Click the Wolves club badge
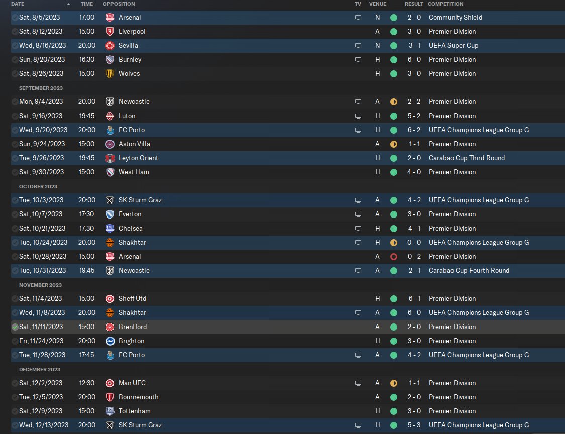 (110, 73)
